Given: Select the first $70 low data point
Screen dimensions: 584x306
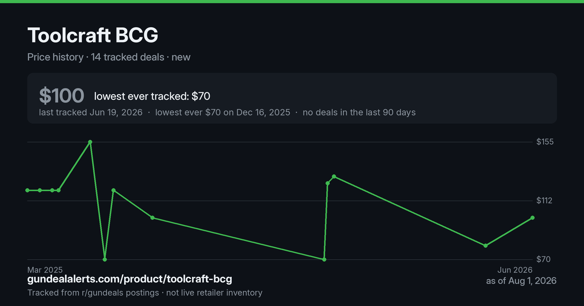Looking at the screenshot, I should tap(105, 259).
